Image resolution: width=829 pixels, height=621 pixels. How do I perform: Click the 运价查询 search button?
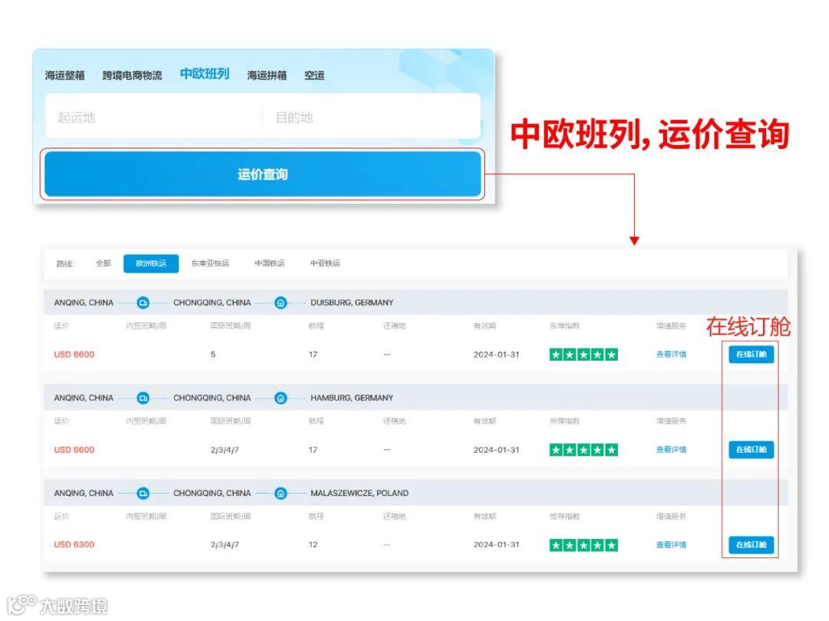pyautogui.click(x=263, y=175)
